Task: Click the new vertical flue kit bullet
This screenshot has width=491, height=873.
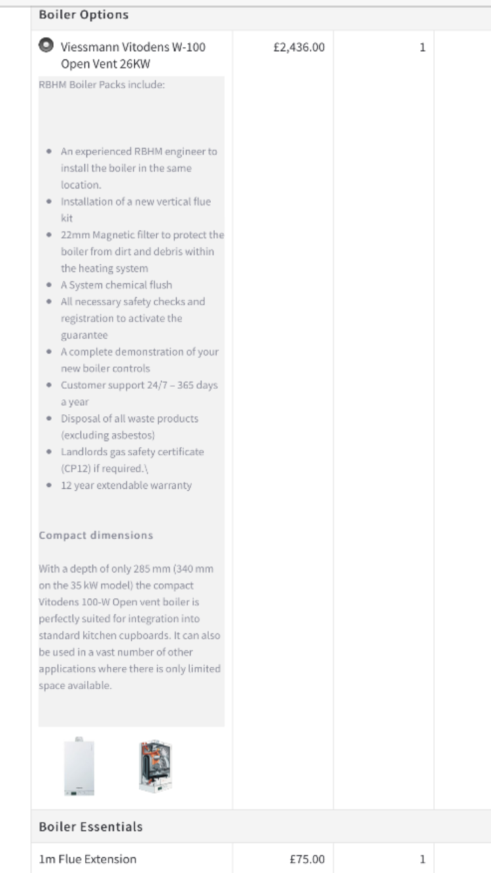Action: (x=136, y=209)
